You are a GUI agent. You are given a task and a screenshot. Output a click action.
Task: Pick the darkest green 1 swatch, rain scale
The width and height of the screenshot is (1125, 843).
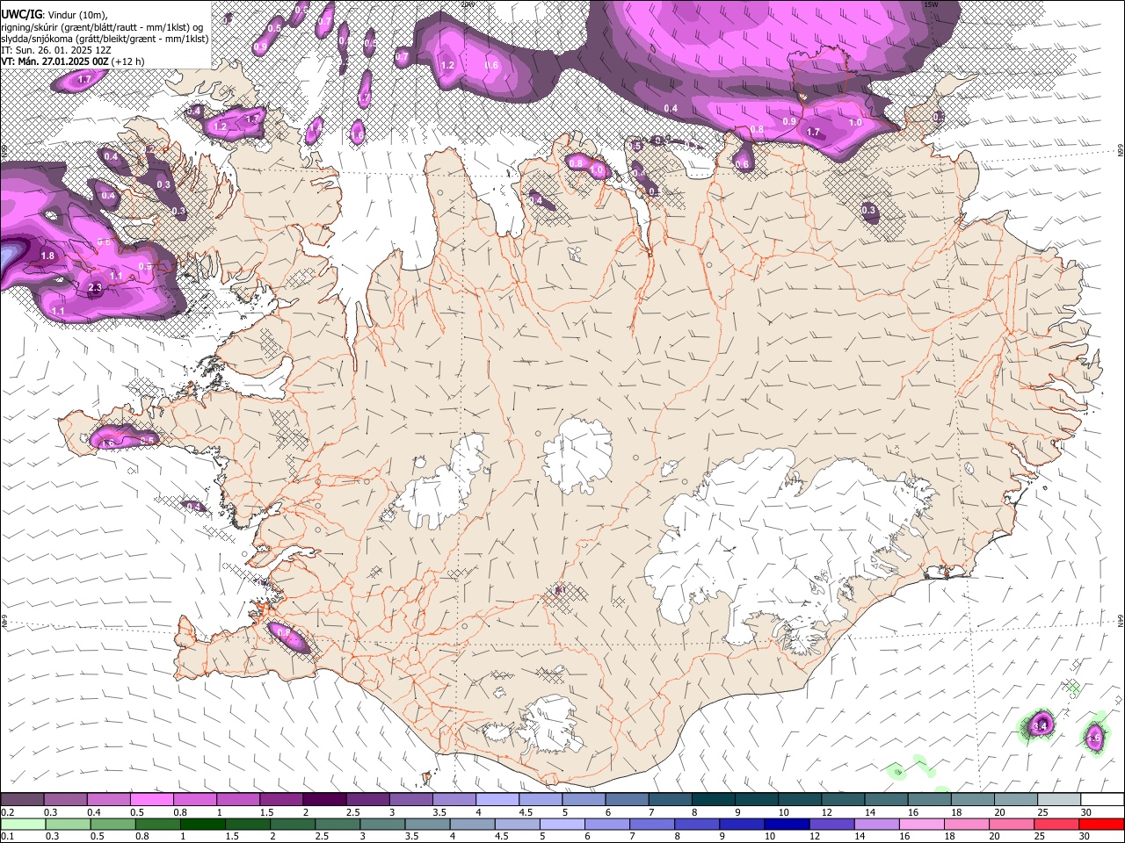coord(202,824)
